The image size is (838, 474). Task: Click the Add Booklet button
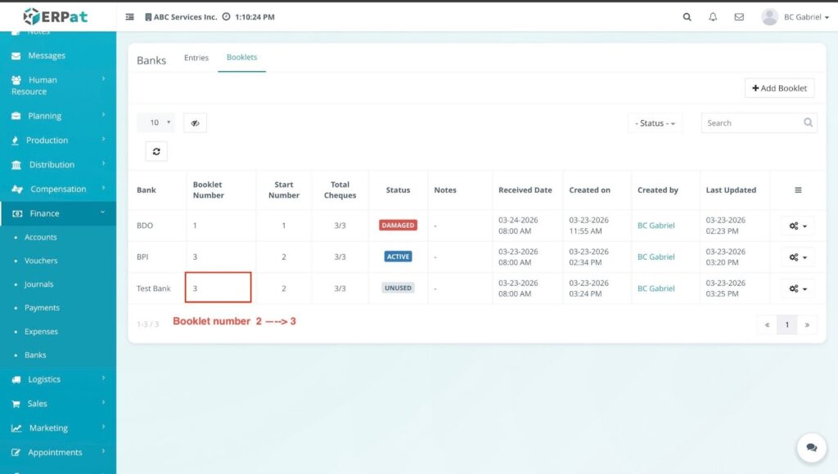click(x=779, y=88)
